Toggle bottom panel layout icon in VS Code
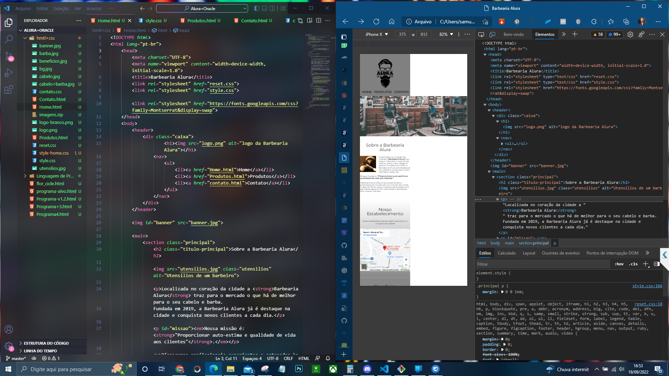Screen dimensions: 669x376 [264, 8]
